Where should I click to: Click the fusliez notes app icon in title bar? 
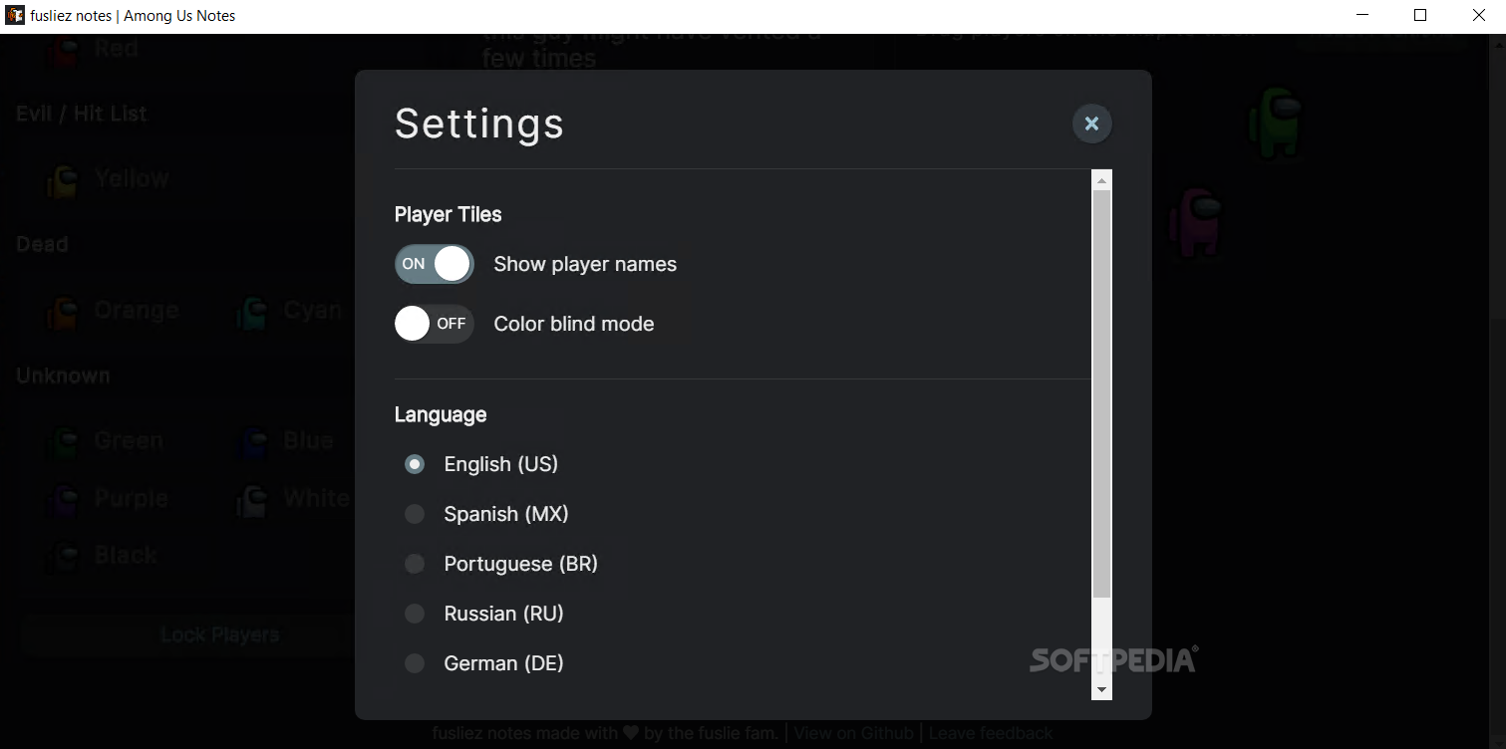pos(15,15)
